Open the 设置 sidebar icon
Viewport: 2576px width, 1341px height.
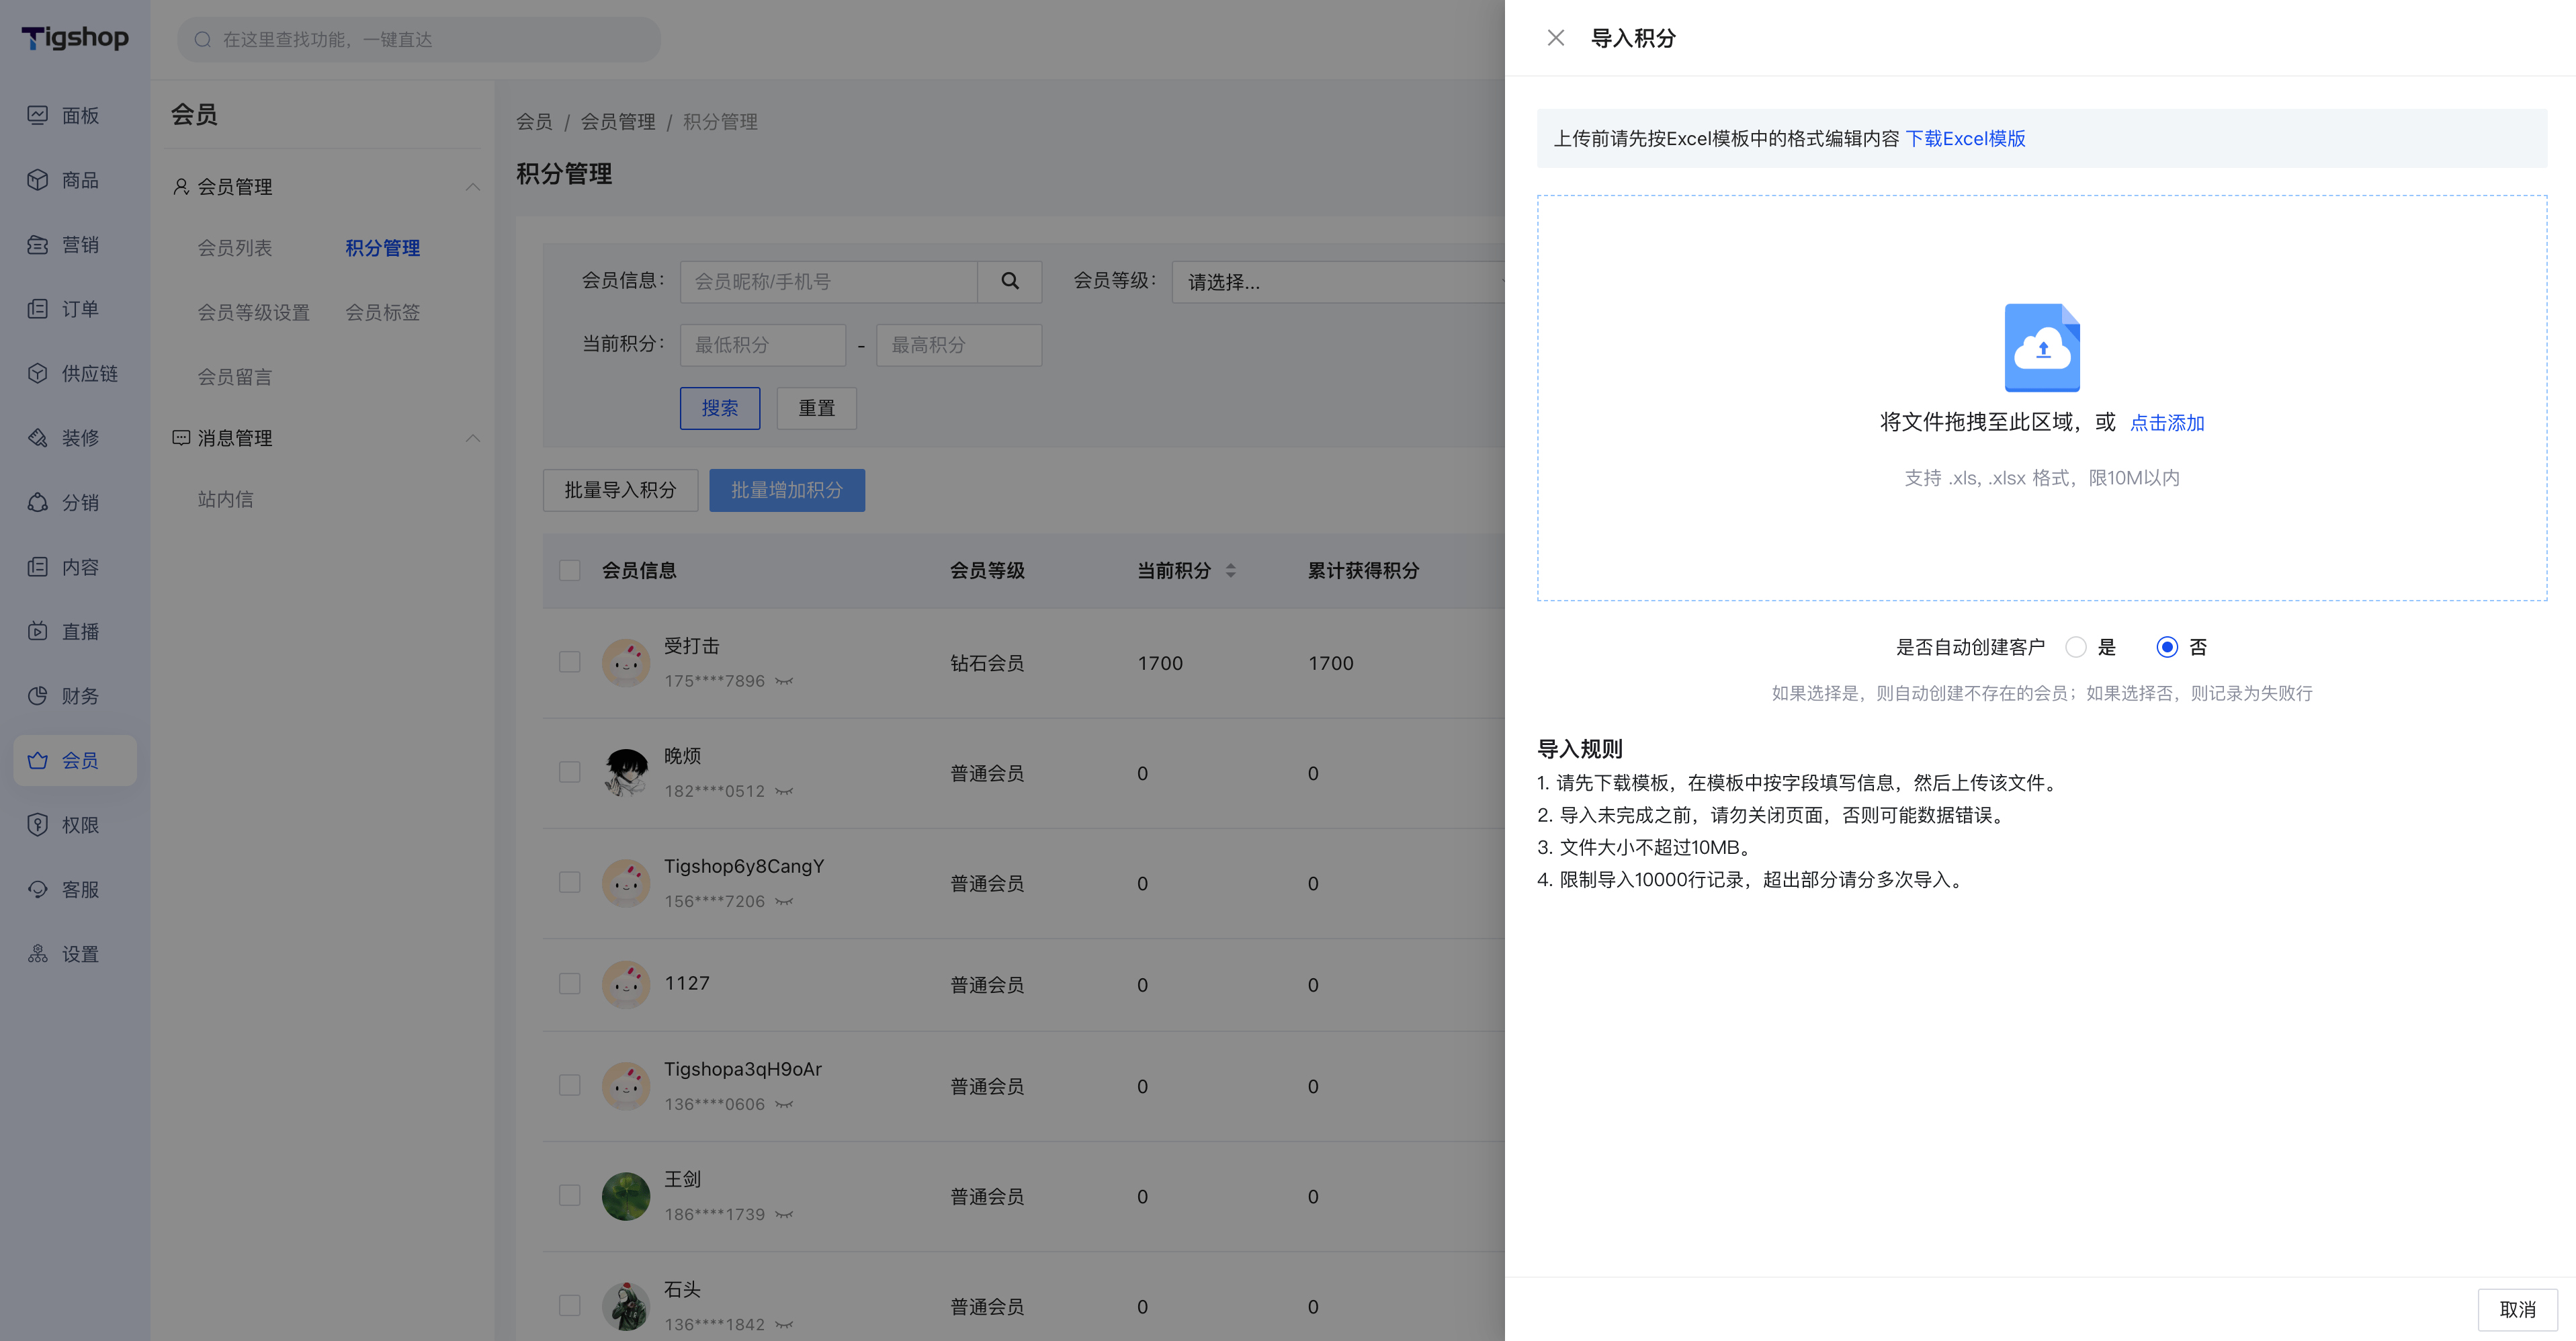tap(37, 954)
